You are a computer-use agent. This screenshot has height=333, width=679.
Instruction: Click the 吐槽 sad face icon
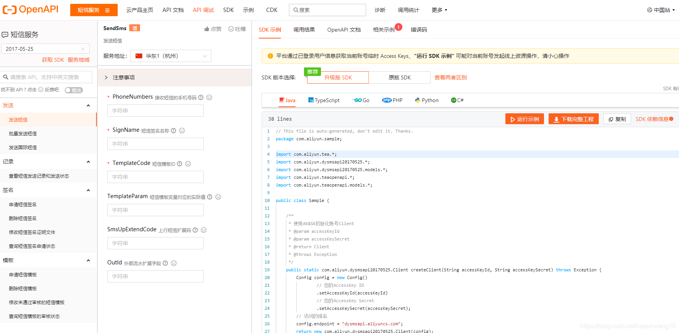tap(231, 29)
